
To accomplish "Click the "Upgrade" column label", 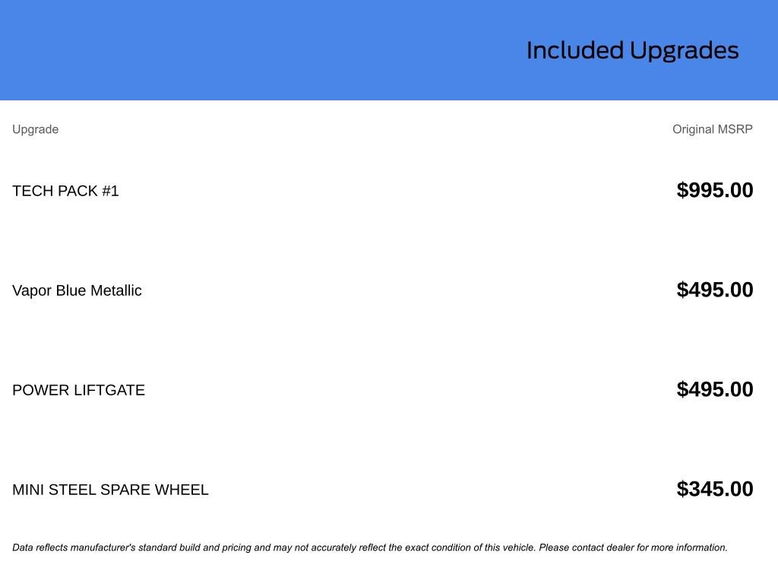I will (x=35, y=129).
